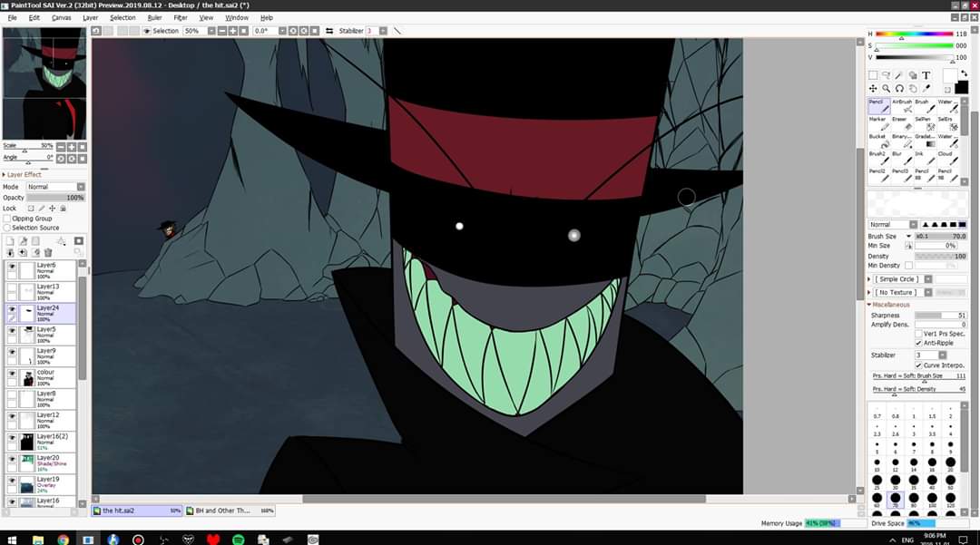This screenshot has width=980, height=545.
Task: Open the zoom percentage dropdown in toolbar
Action: pyautogui.click(x=211, y=31)
